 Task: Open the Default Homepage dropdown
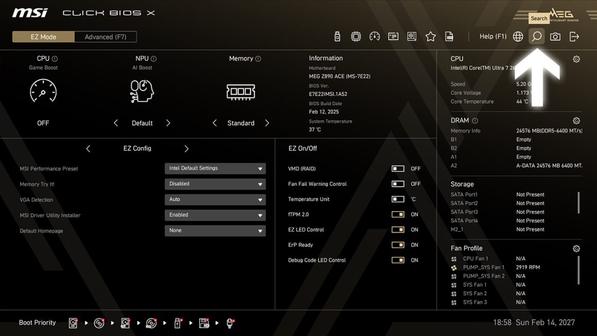pyautogui.click(x=215, y=231)
